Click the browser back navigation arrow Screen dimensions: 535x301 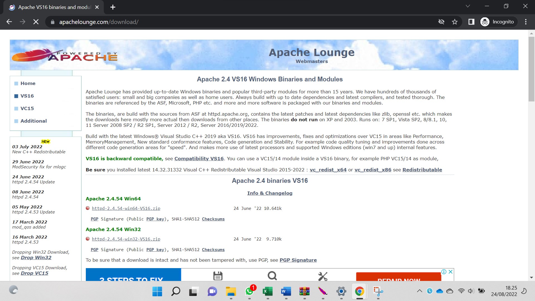(9, 22)
